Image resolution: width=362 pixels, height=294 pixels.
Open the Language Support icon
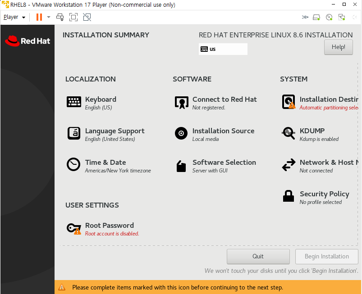[74, 133]
